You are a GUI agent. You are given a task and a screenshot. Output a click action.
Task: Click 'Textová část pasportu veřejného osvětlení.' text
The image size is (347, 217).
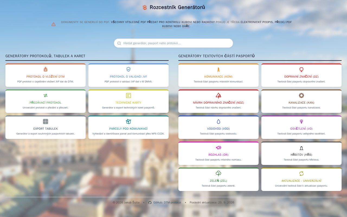click(301, 134)
